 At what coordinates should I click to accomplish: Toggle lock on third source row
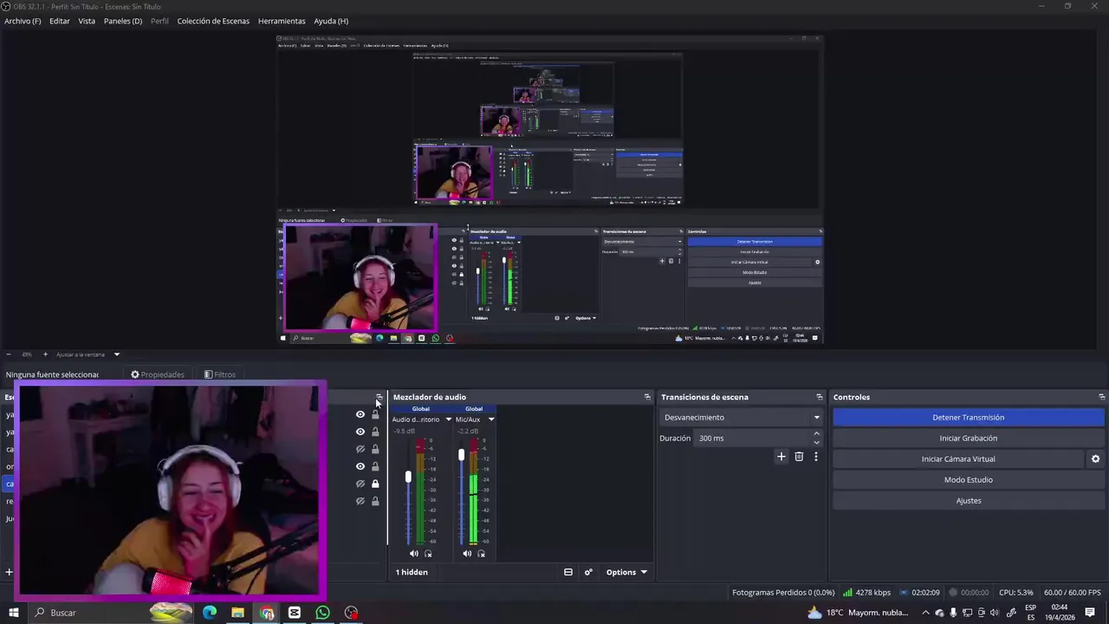375,449
